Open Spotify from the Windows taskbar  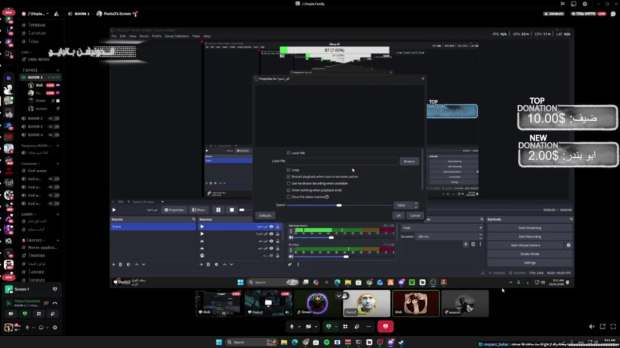[326, 342]
